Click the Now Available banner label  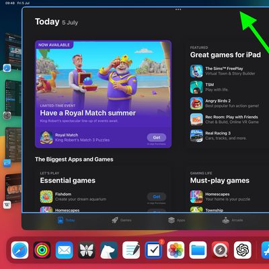tap(54, 45)
